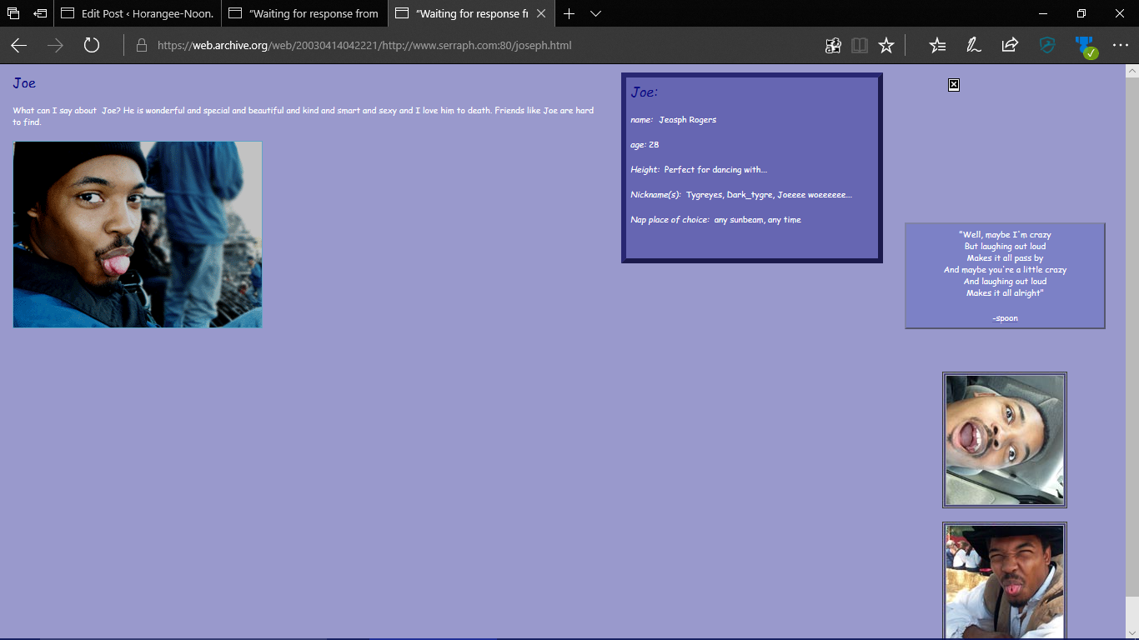
Task: Add this page to favorites star
Action: pos(886,46)
